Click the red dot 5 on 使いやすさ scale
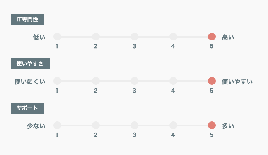The height and width of the screenshot is (155, 268). click(212, 81)
